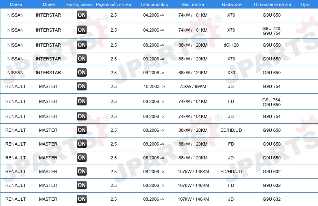Select the 73kW / 99KM power cell
Image resolution: width=318 pixels, height=206 pixels.
[193, 86]
